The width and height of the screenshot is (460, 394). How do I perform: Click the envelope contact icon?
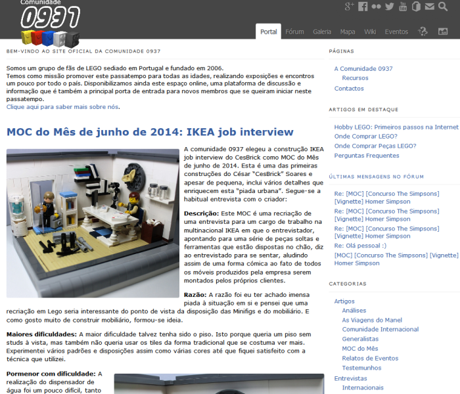[x=430, y=7]
